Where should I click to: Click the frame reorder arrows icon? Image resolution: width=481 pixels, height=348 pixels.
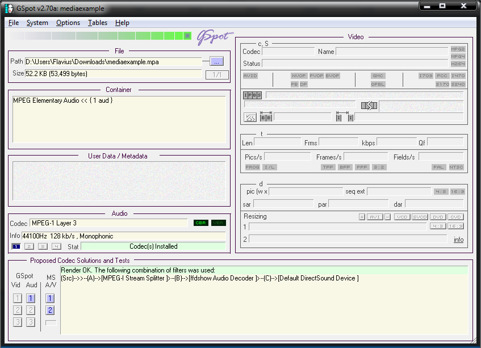(x=369, y=106)
